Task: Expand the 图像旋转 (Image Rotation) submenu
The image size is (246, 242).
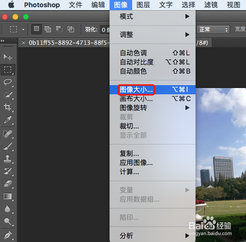Action: pos(152,108)
